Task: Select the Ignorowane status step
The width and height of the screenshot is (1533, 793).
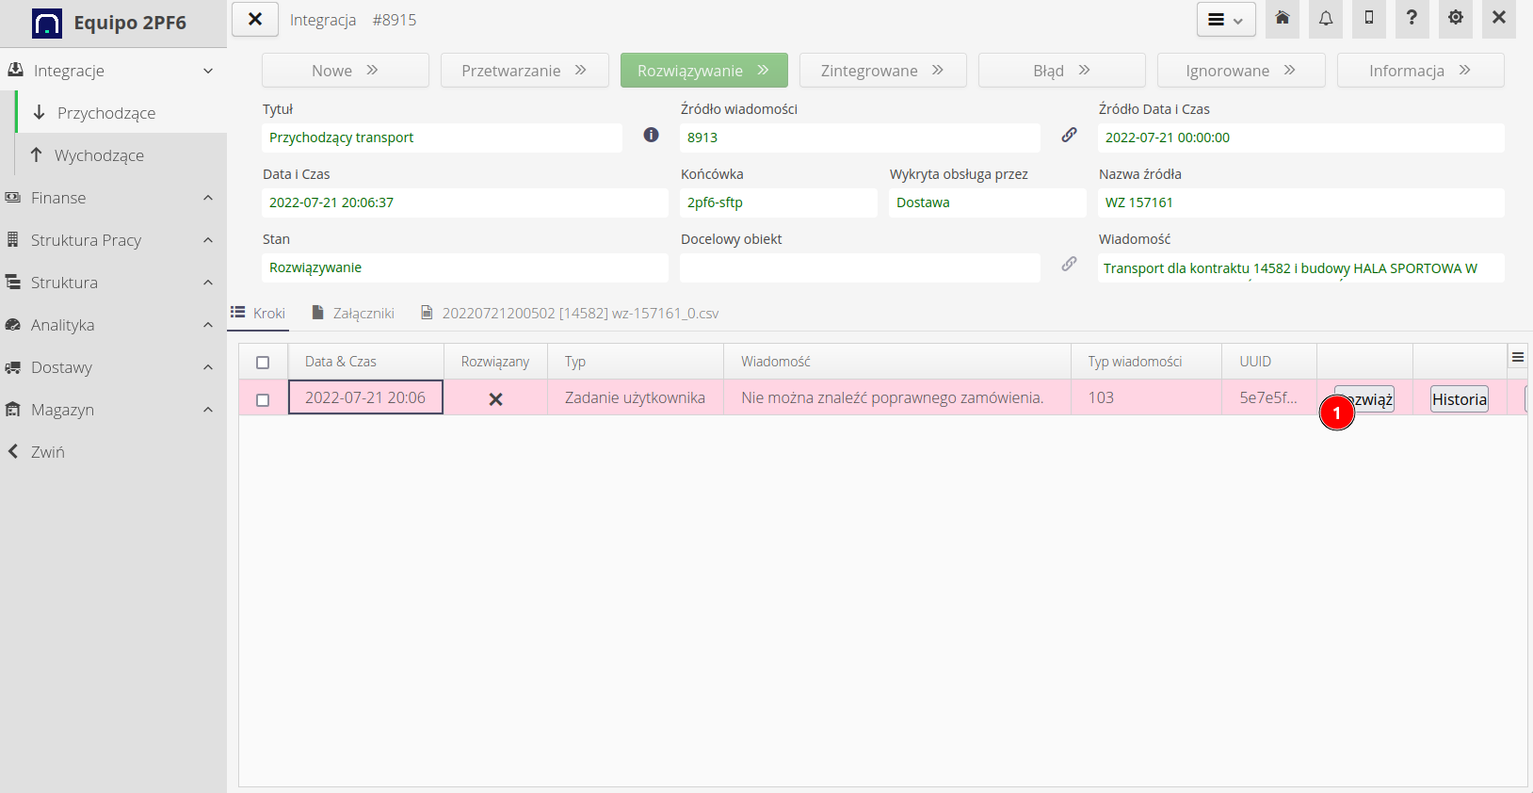Action: [1241, 71]
